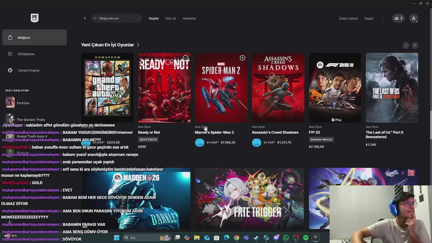The width and height of the screenshot is (432, 243).
Task: Click The Last of Us Part II Remastered title
Action: (x=384, y=135)
